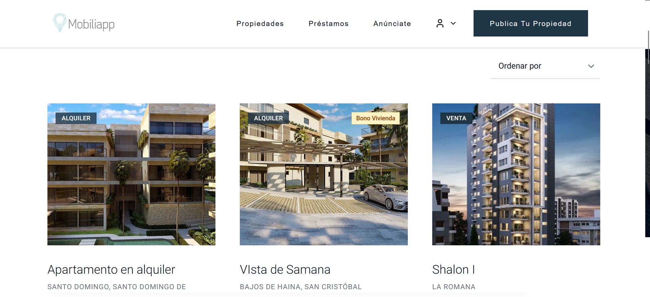This screenshot has height=297, width=650.
Task: Click the Ordenar por chevron arrow
Action: coord(591,66)
